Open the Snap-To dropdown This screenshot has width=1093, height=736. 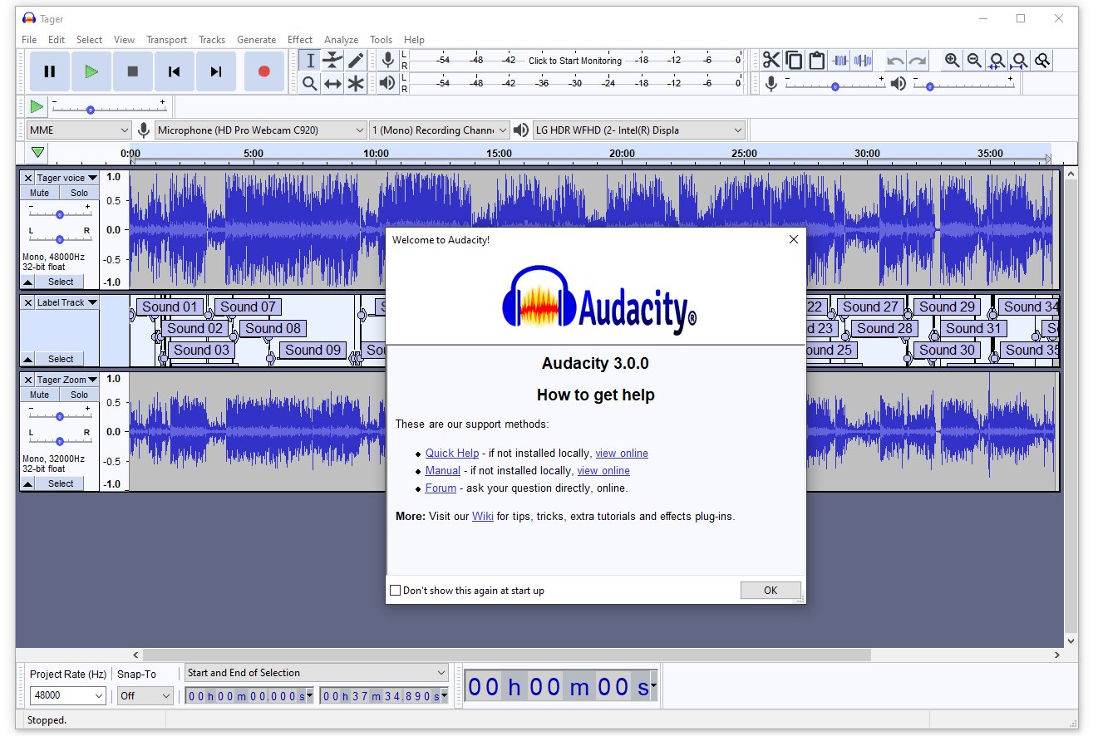(x=145, y=695)
